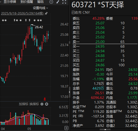This screenshot has height=131, width=138.
Task: Click the 最低 value 24.52
Action: (x=133, y=84)
